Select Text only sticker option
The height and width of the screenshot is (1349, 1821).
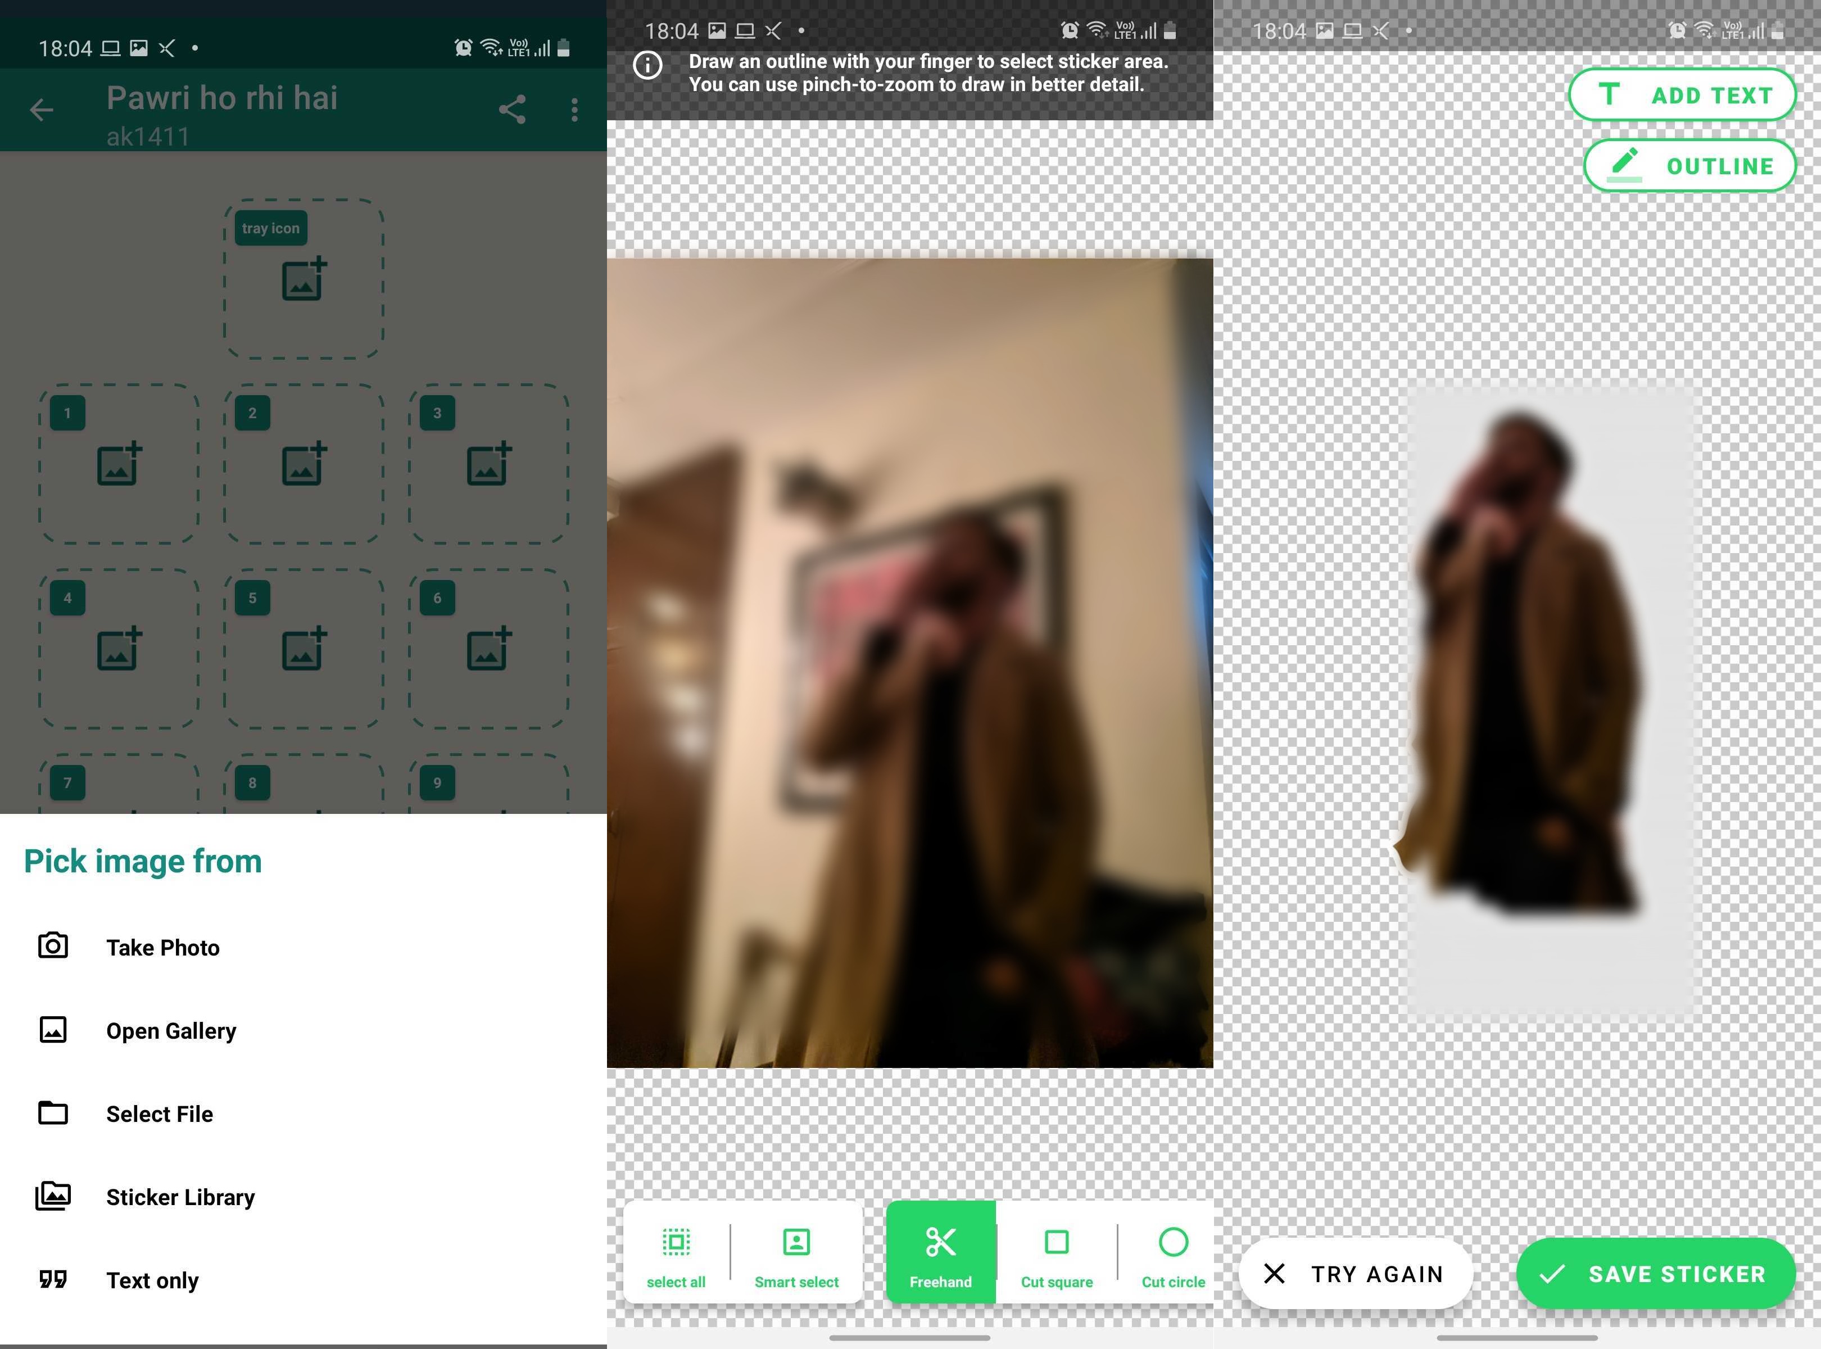pyautogui.click(x=152, y=1279)
